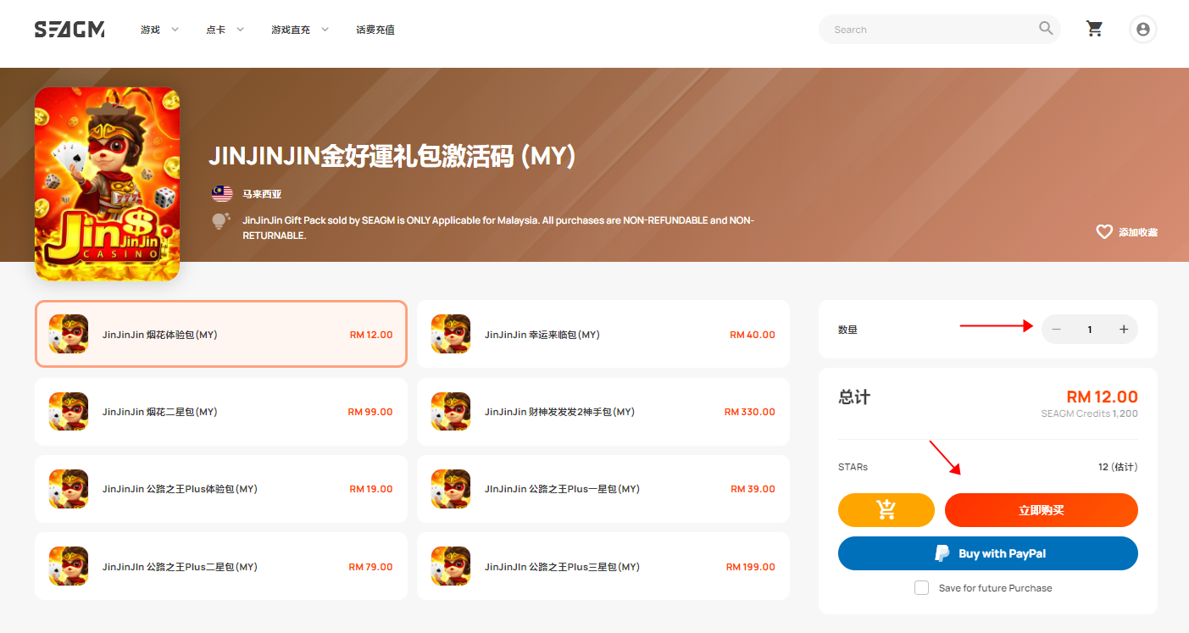Click the 幸运来临包 pack thumbnail icon

click(x=451, y=334)
